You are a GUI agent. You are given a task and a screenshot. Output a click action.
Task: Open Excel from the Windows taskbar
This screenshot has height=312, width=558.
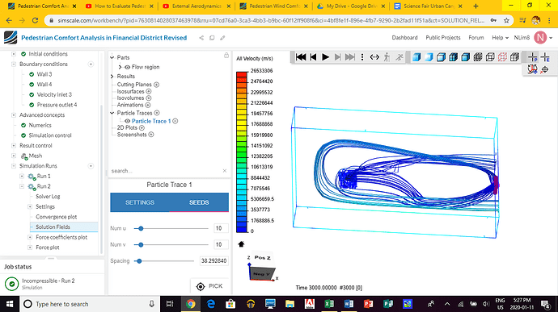(329, 304)
